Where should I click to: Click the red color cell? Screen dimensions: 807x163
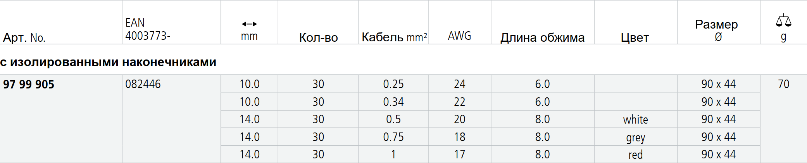pos(636,154)
